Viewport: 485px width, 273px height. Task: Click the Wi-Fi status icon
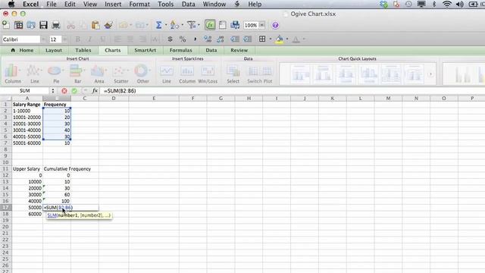446,4
